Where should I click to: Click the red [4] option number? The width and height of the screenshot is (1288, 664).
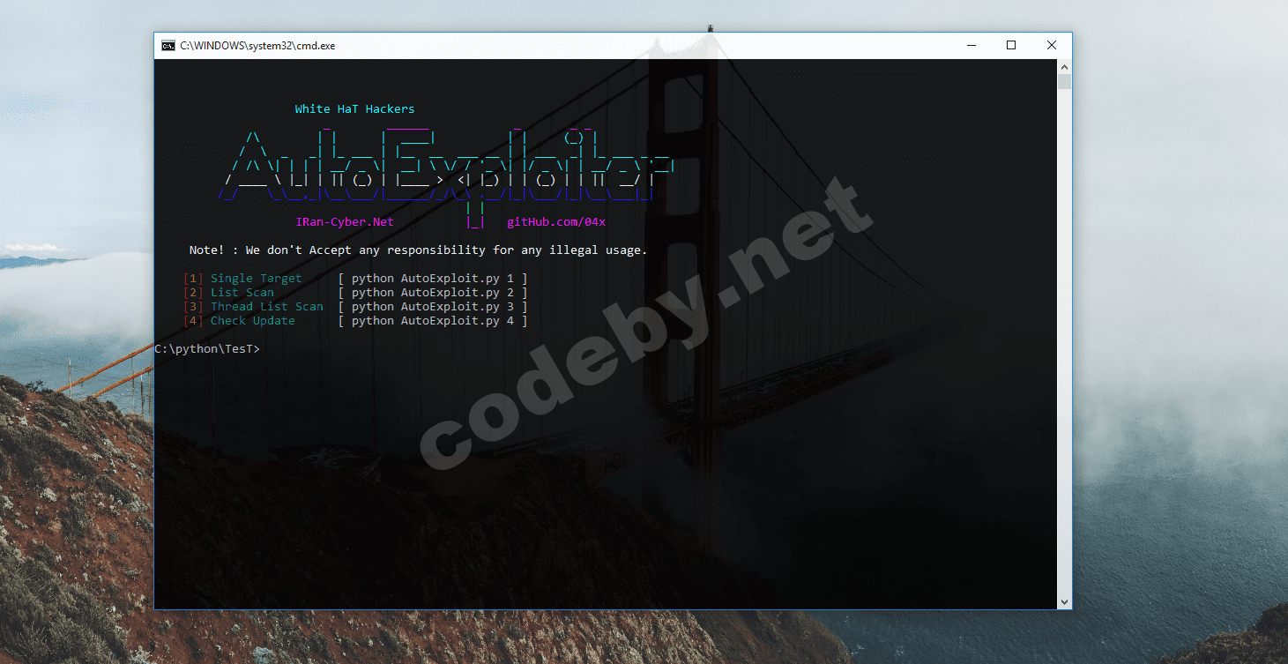pos(193,321)
